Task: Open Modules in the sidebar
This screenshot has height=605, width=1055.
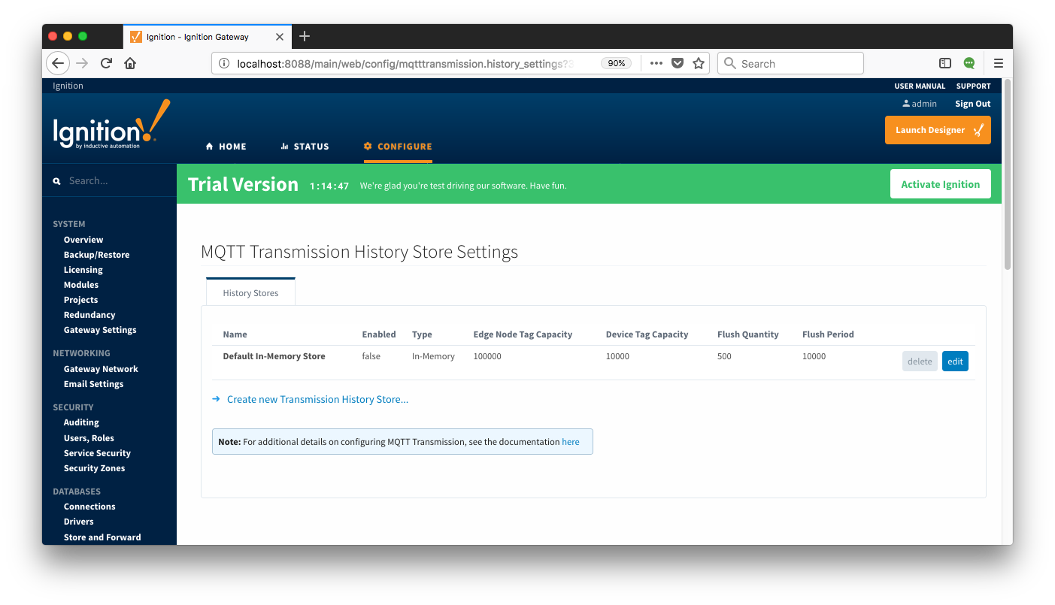Action: point(81,285)
